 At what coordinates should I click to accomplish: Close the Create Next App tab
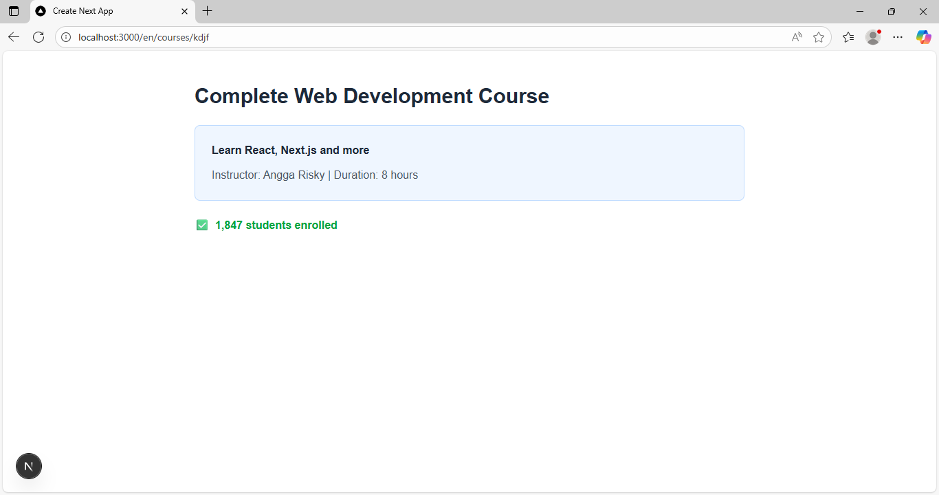pos(184,11)
